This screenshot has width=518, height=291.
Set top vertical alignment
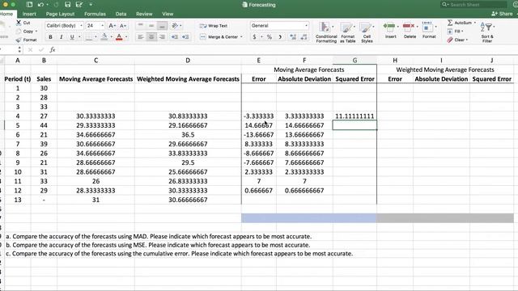point(140,26)
